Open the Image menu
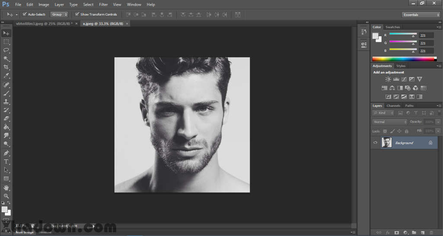This screenshot has height=236, width=443. (44, 4)
